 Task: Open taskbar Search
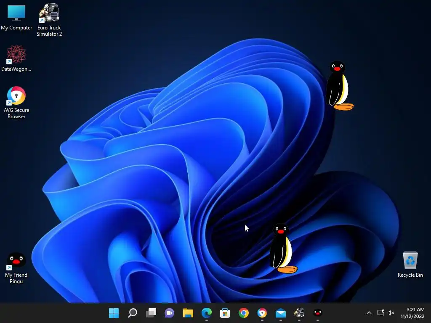(x=133, y=313)
